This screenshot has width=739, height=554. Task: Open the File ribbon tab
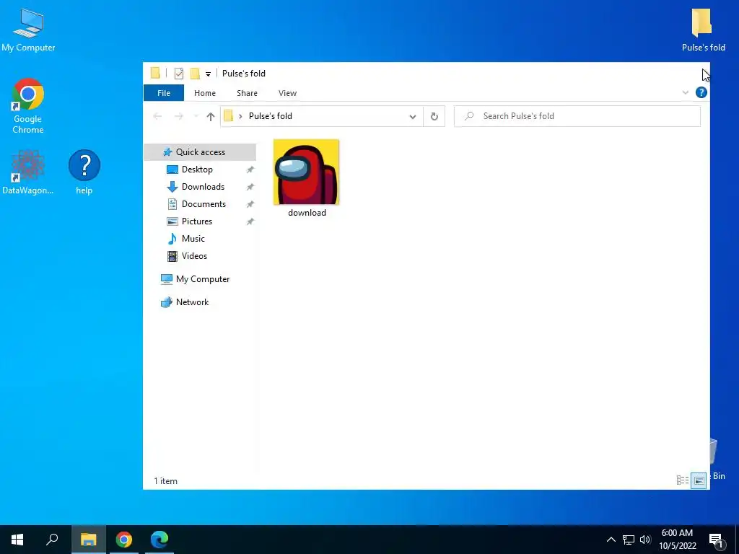pos(164,93)
